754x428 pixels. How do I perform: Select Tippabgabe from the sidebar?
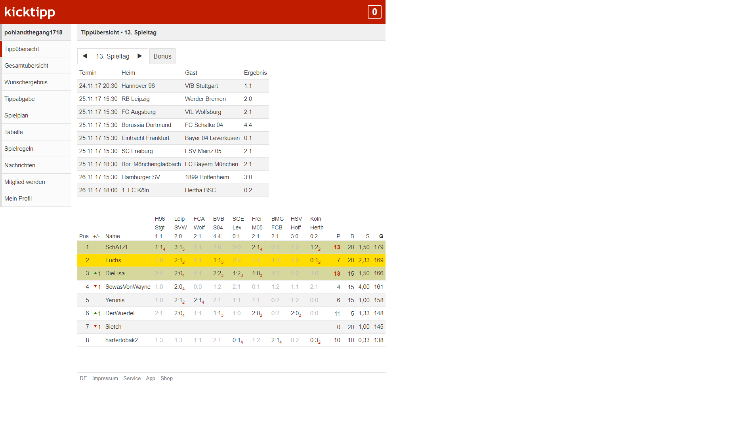pos(19,99)
